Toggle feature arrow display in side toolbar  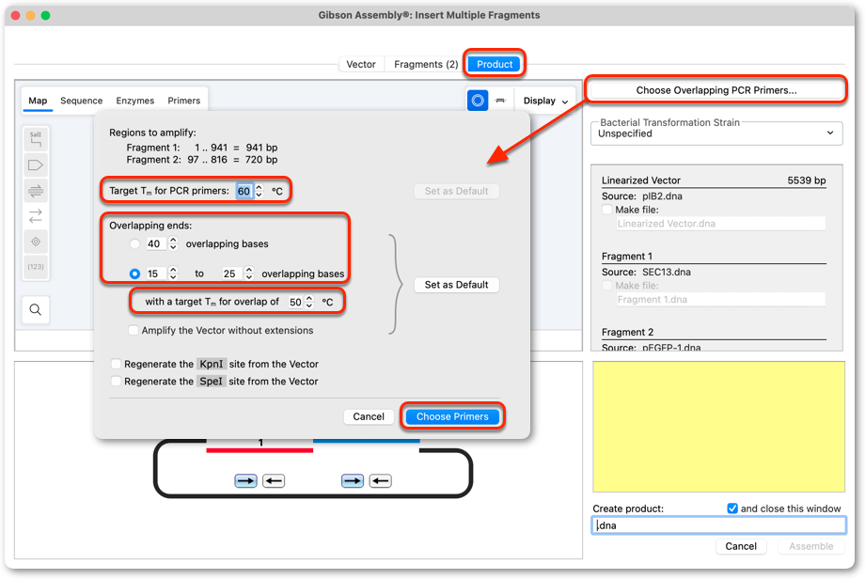click(36, 164)
